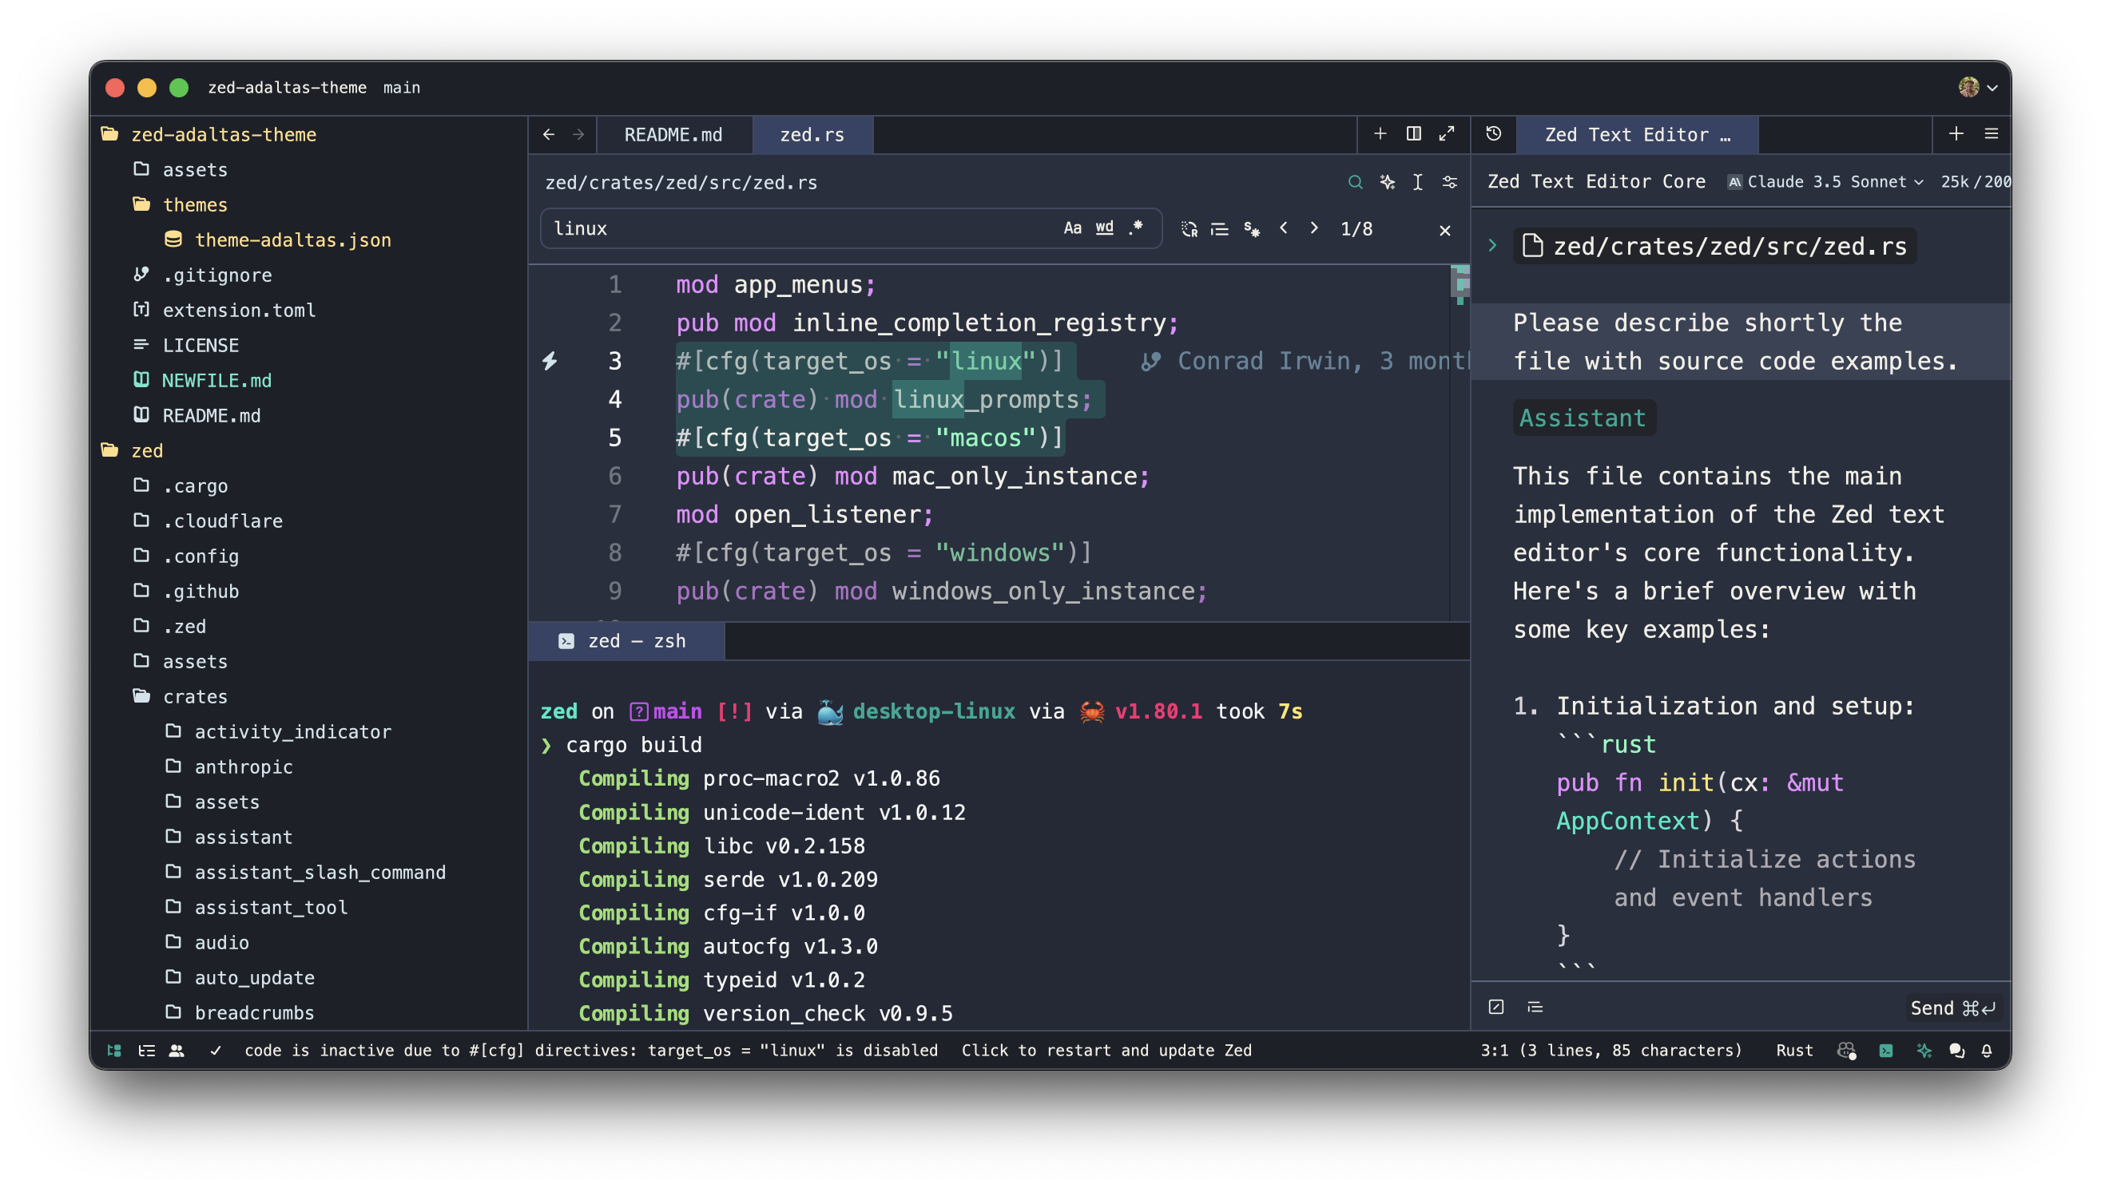
Task: Open assistant history clock icon
Action: 1493,134
